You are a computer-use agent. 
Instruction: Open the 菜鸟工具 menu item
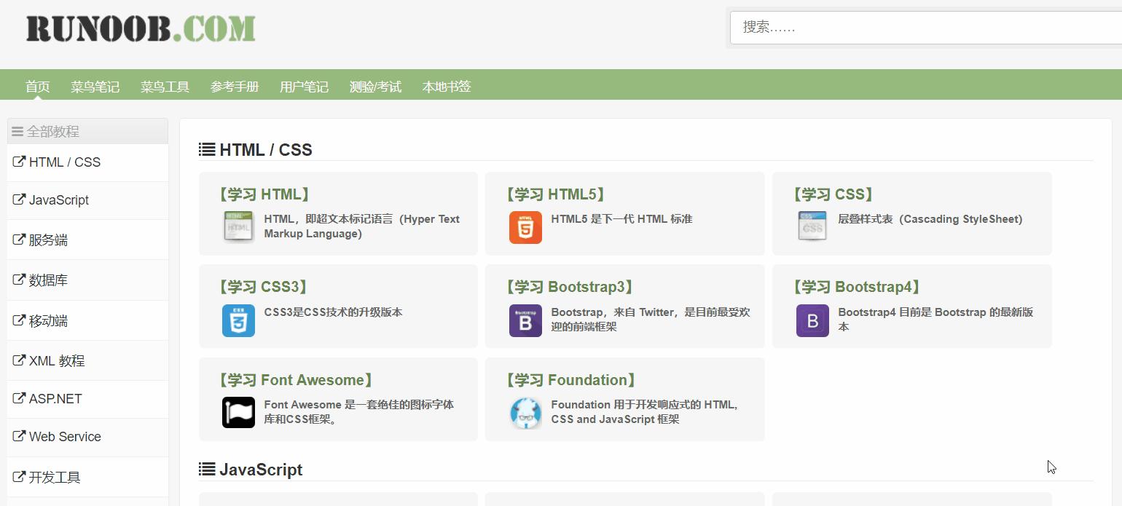tap(164, 86)
